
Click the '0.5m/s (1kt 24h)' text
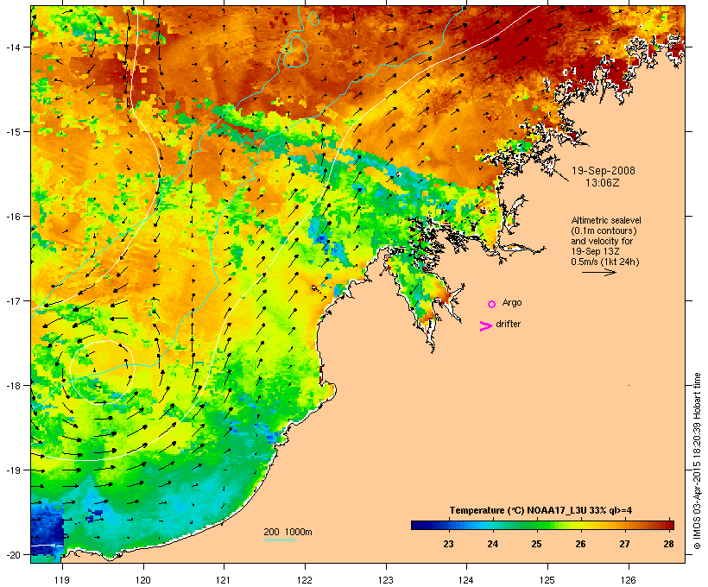click(x=605, y=262)
